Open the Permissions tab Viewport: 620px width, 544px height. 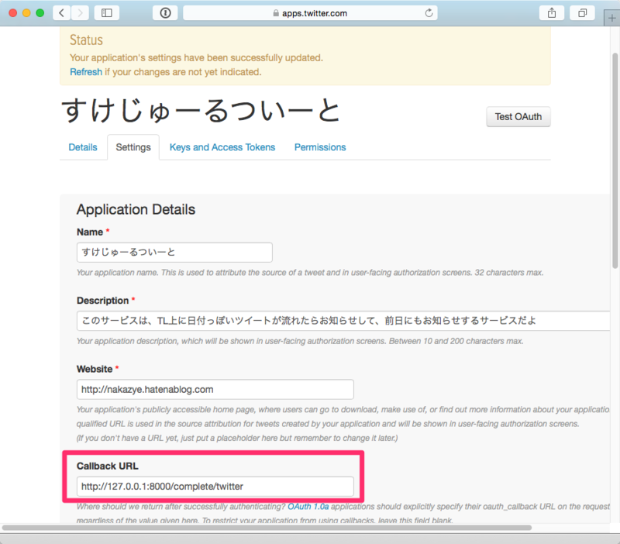coord(320,147)
